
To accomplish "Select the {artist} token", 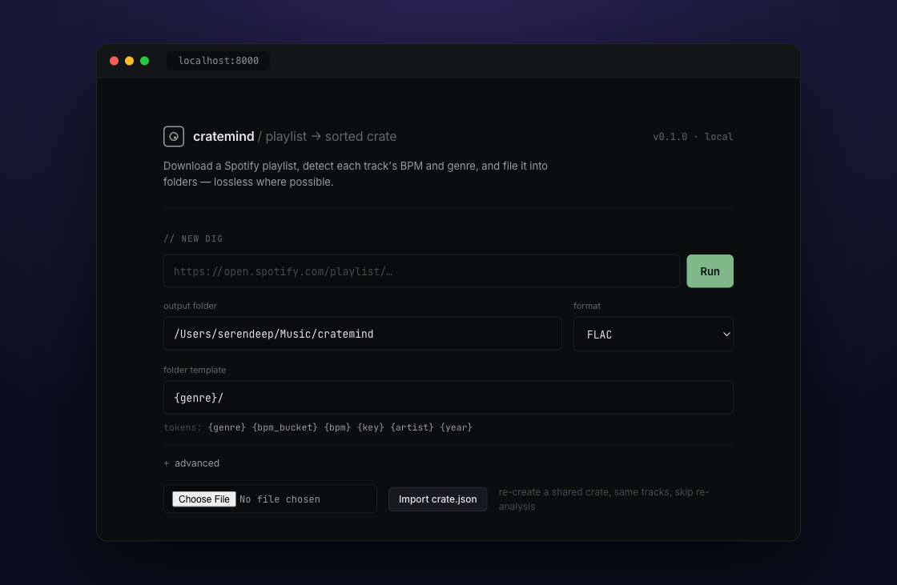I will click(x=412, y=427).
